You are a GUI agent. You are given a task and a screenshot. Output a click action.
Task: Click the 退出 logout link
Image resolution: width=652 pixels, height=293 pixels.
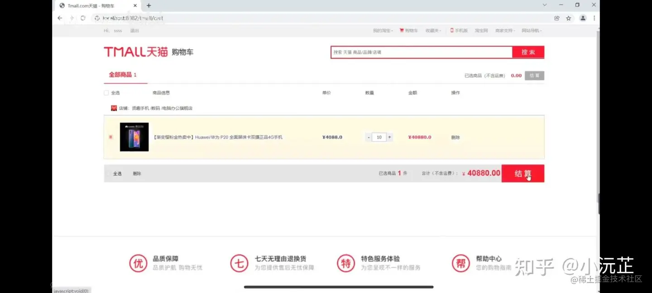[134, 31]
